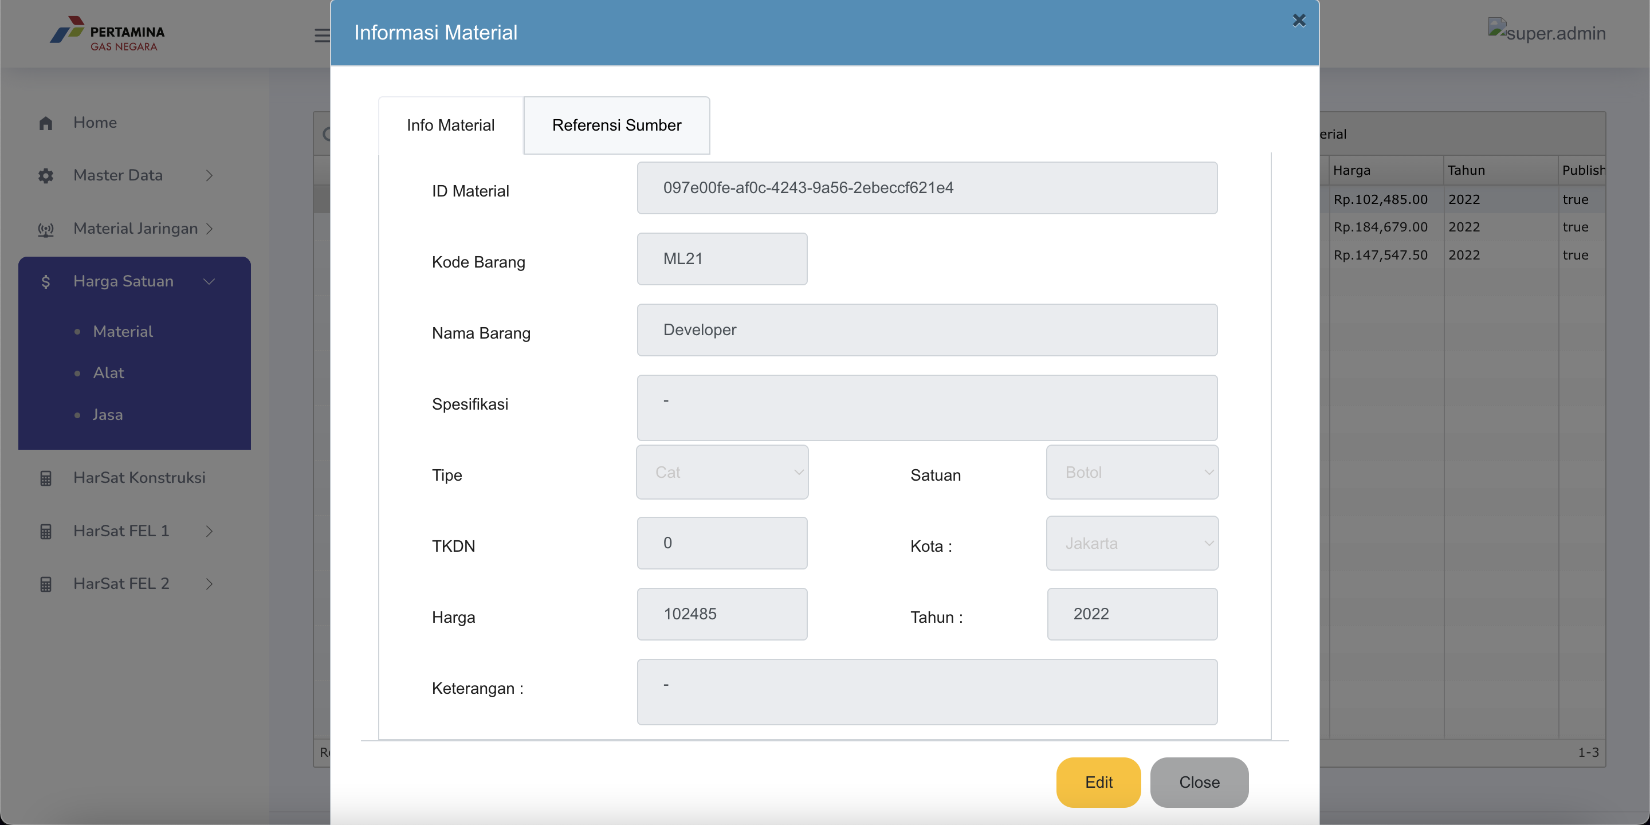
Task: Open the Material submenu item
Action: tap(123, 332)
